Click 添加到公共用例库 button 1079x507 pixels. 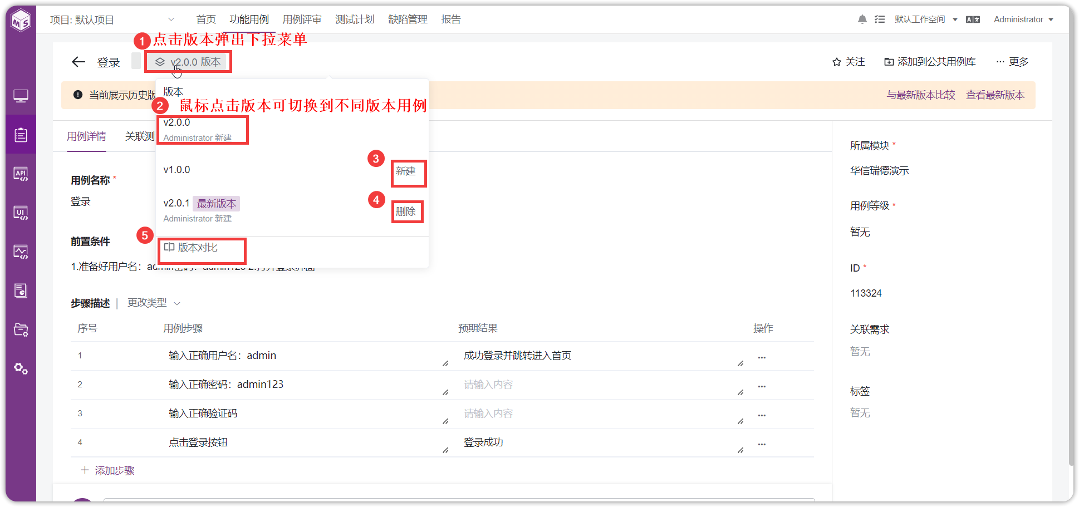tap(930, 62)
